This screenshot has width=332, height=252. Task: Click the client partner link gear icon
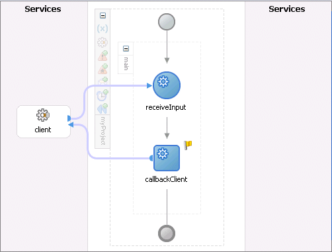pyautogui.click(x=43, y=115)
